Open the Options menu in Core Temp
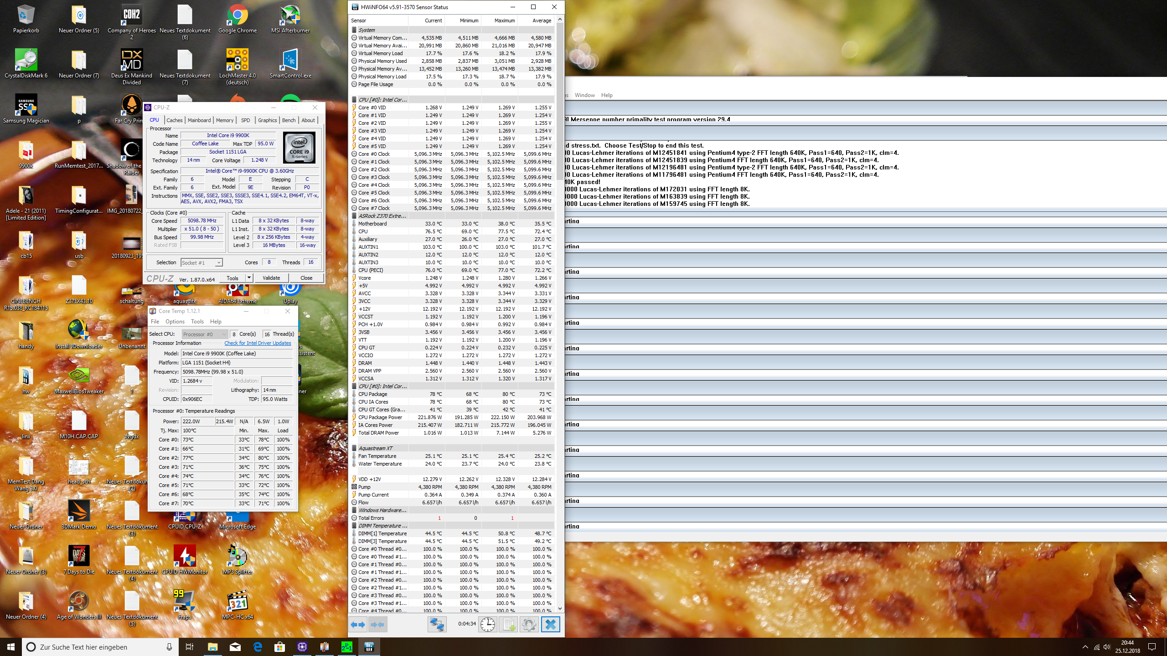 175,321
